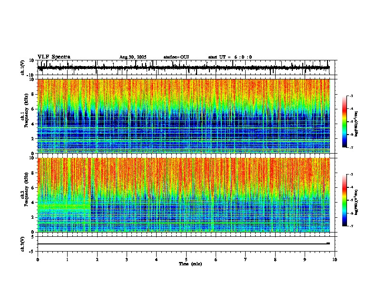The width and height of the screenshot is (377, 291).
Task: Click the "2" tick on the time axis
Action: tap(97, 259)
